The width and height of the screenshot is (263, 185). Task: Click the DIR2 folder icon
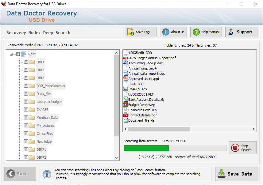(x=32, y=70)
